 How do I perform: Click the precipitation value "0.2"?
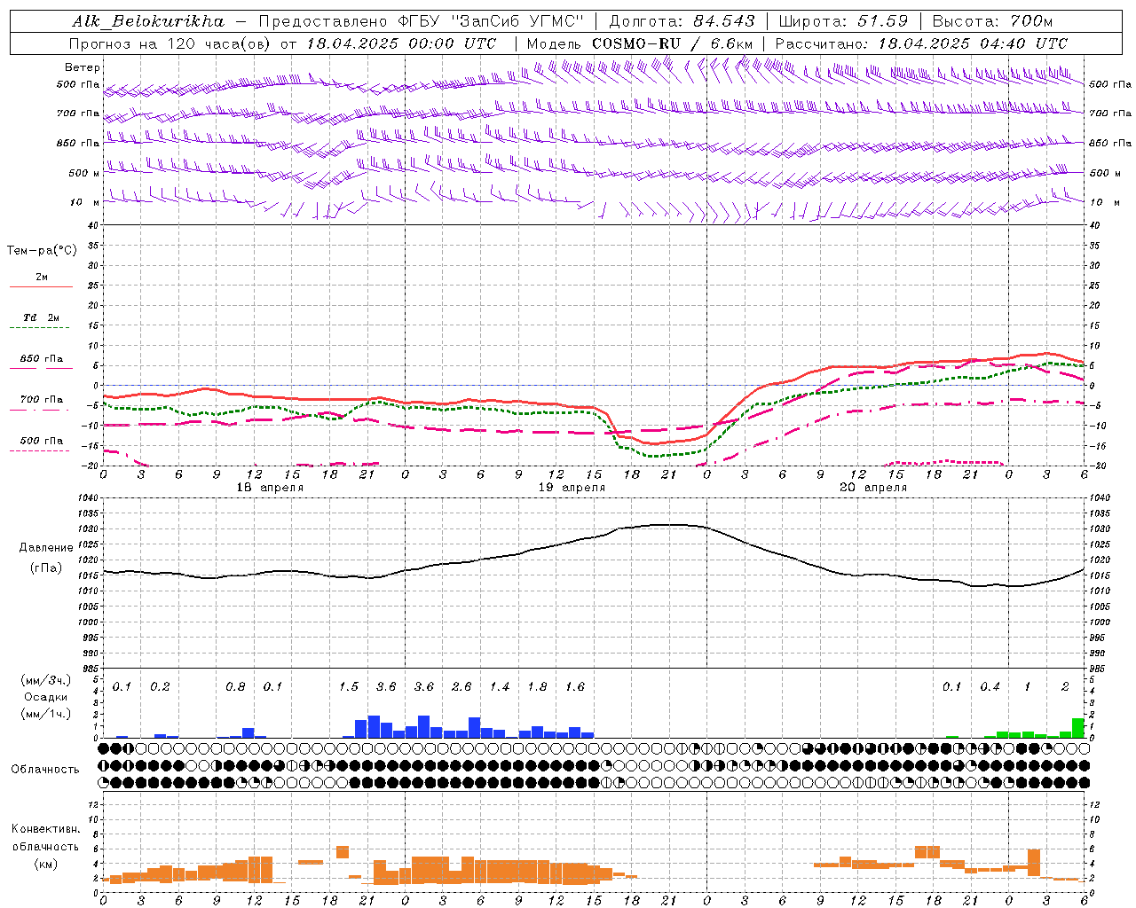160,687
